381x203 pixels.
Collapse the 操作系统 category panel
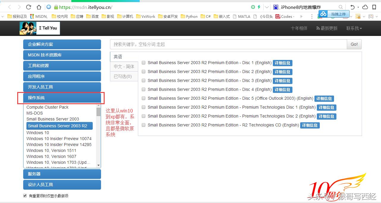(62, 98)
